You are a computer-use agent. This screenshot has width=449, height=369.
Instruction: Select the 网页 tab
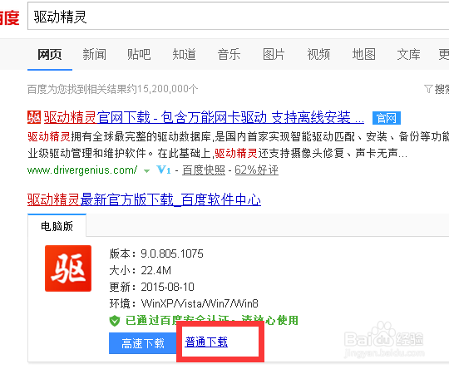click(x=50, y=54)
